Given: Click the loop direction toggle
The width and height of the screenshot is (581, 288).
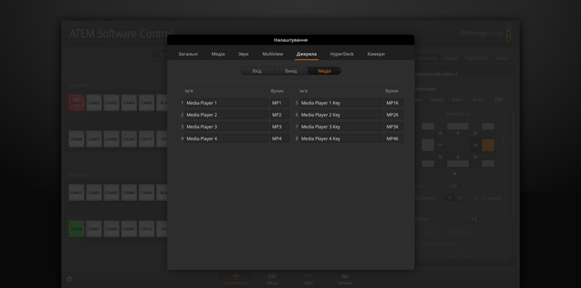Looking at the screenshot, I should click(x=459, y=198).
